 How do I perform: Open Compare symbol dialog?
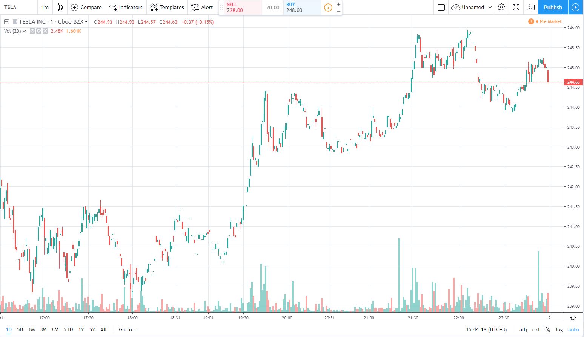click(x=86, y=7)
